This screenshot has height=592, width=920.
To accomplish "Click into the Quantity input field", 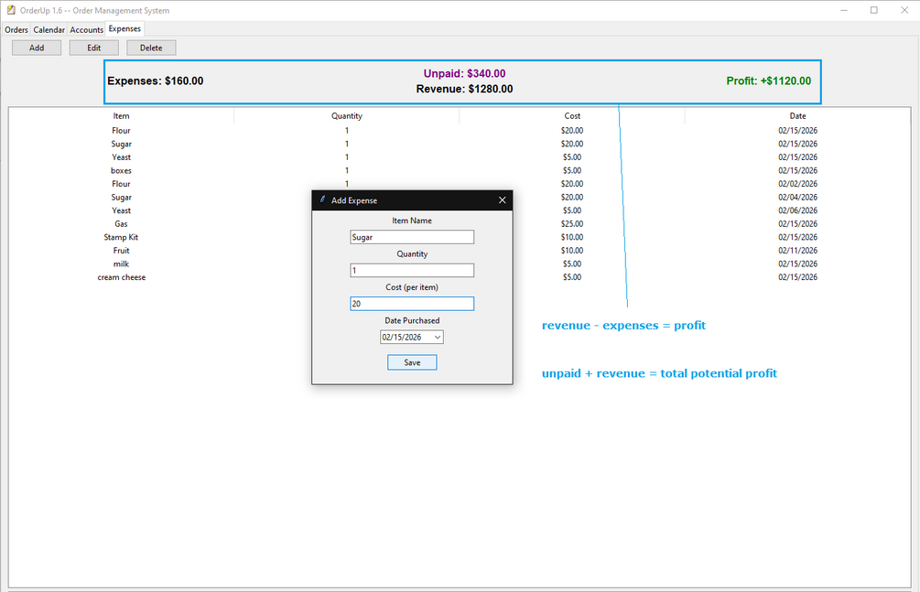I will coord(412,271).
